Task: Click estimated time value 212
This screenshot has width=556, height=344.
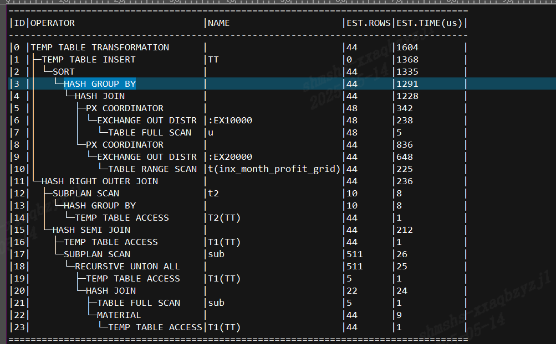Action: click(405, 230)
